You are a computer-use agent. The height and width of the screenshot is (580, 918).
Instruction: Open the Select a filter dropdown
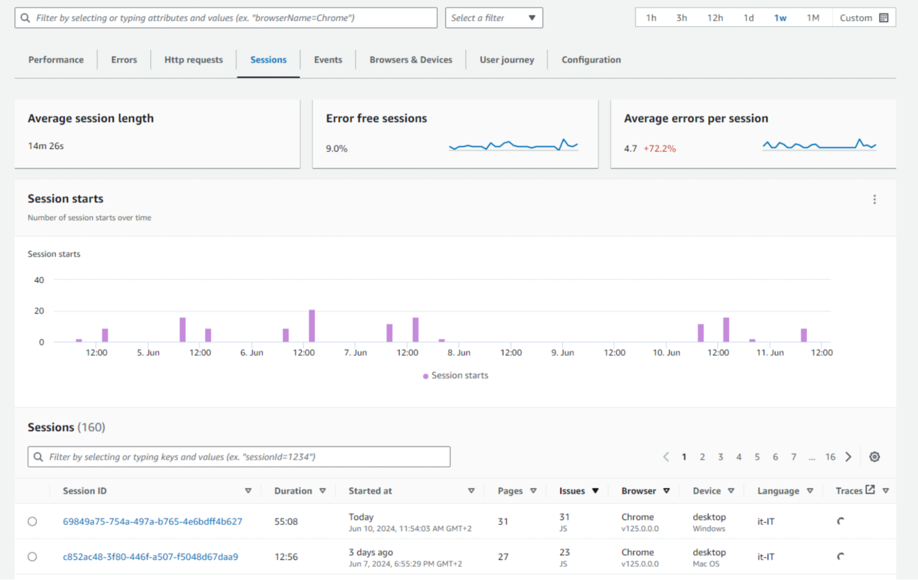pyautogui.click(x=494, y=18)
